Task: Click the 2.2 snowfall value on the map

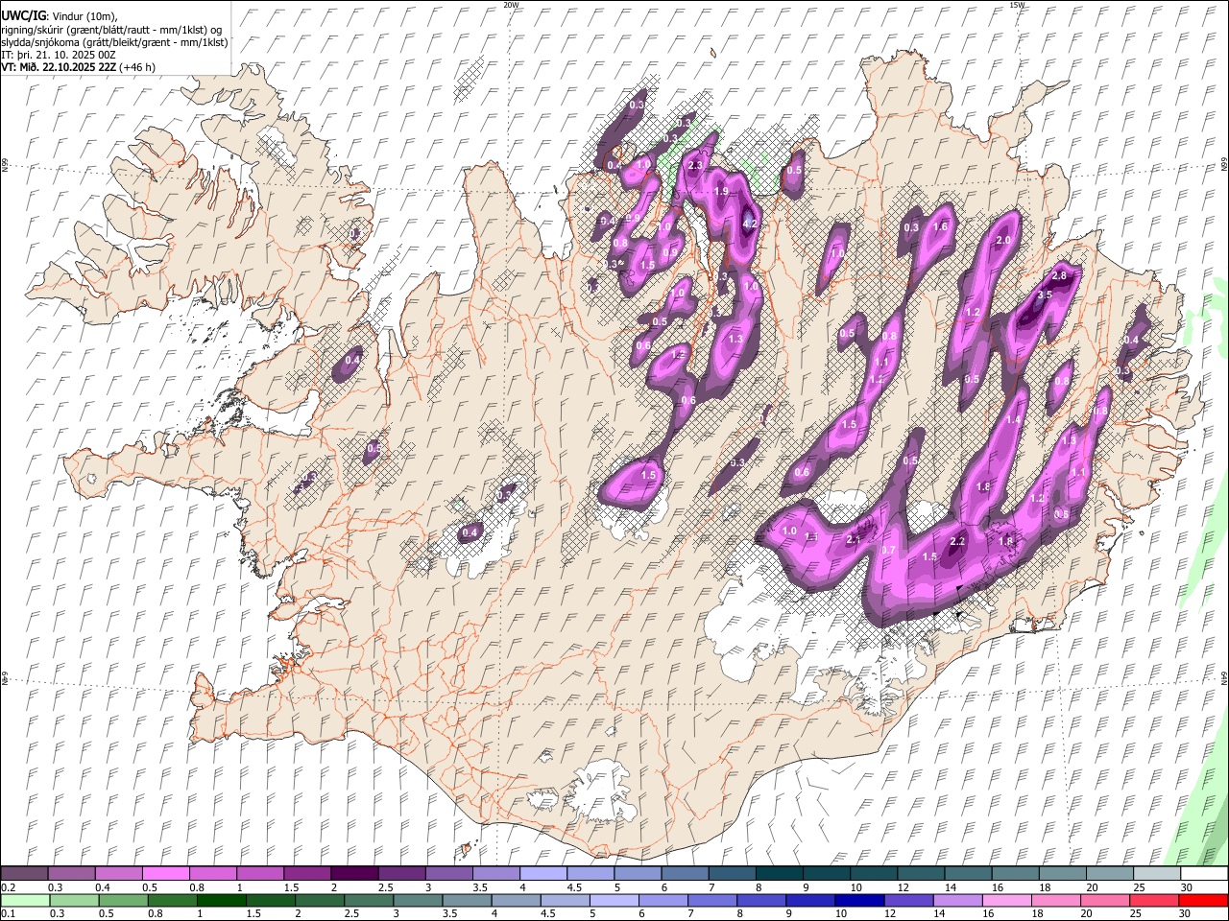Action: coord(957,541)
